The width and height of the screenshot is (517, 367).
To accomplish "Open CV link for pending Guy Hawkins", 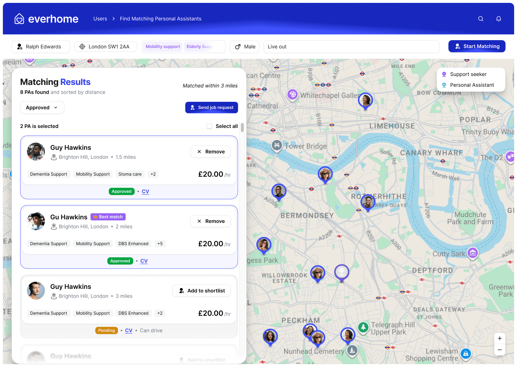I will (x=129, y=330).
